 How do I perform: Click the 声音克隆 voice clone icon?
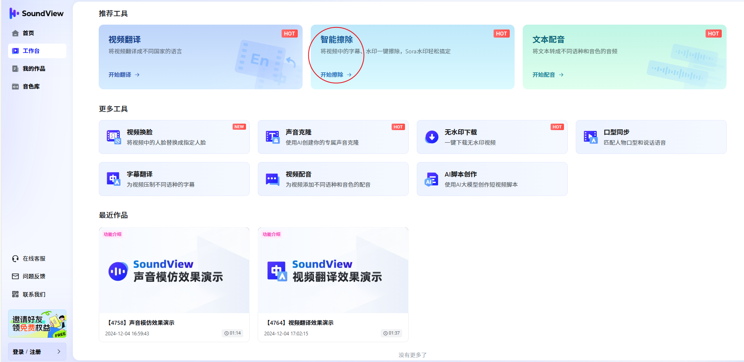tap(273, 137)
